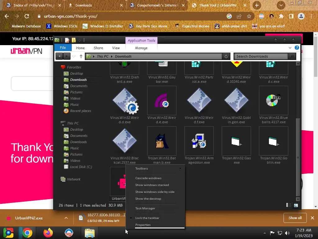This screenshot has height=239, width=318.
Task: Open Virus.Win32.Weird.d.exe file icon
Action: 125,101
